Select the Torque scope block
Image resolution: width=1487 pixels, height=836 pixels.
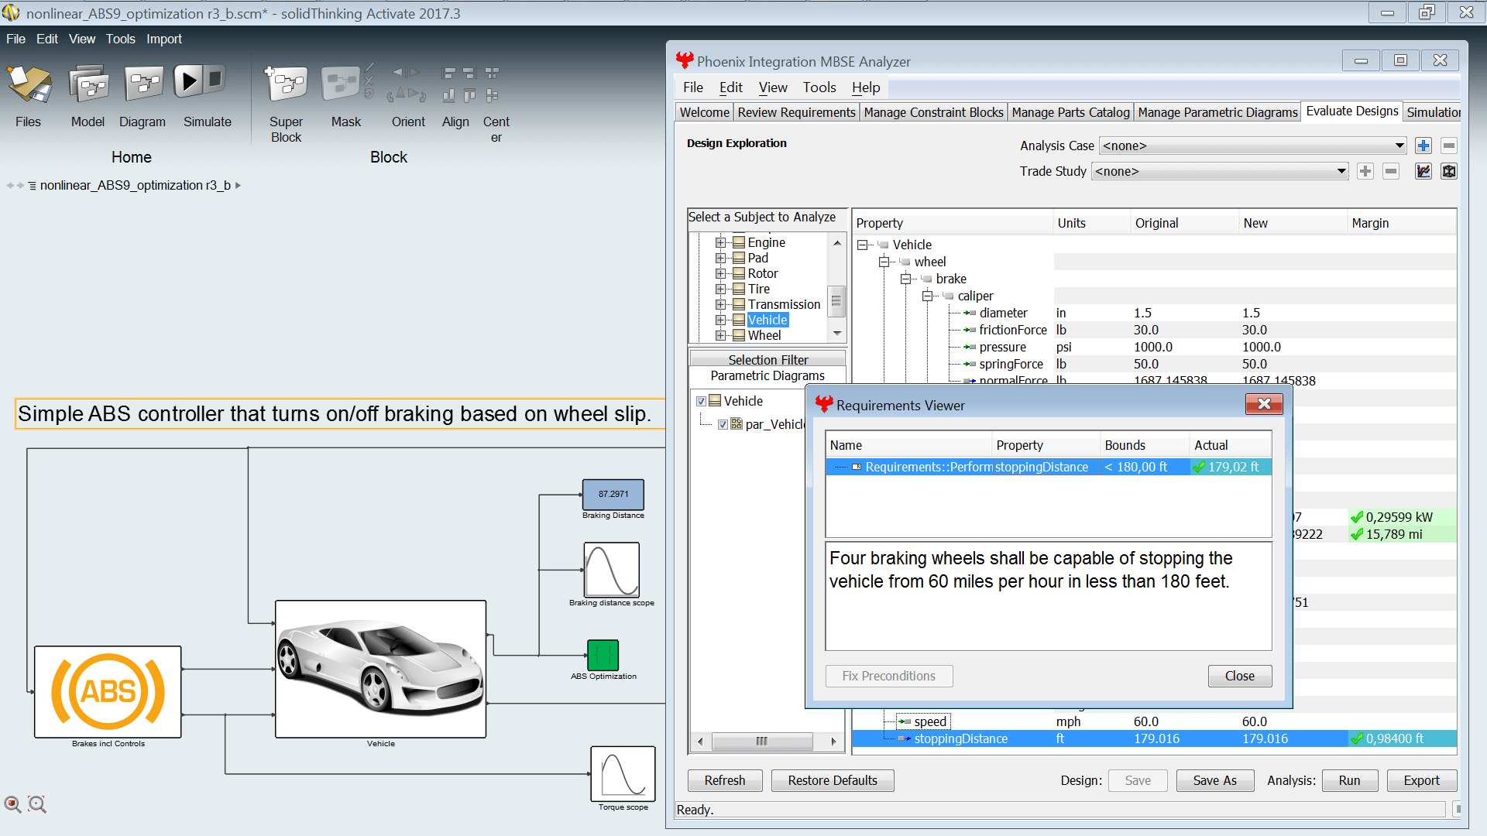623,773
